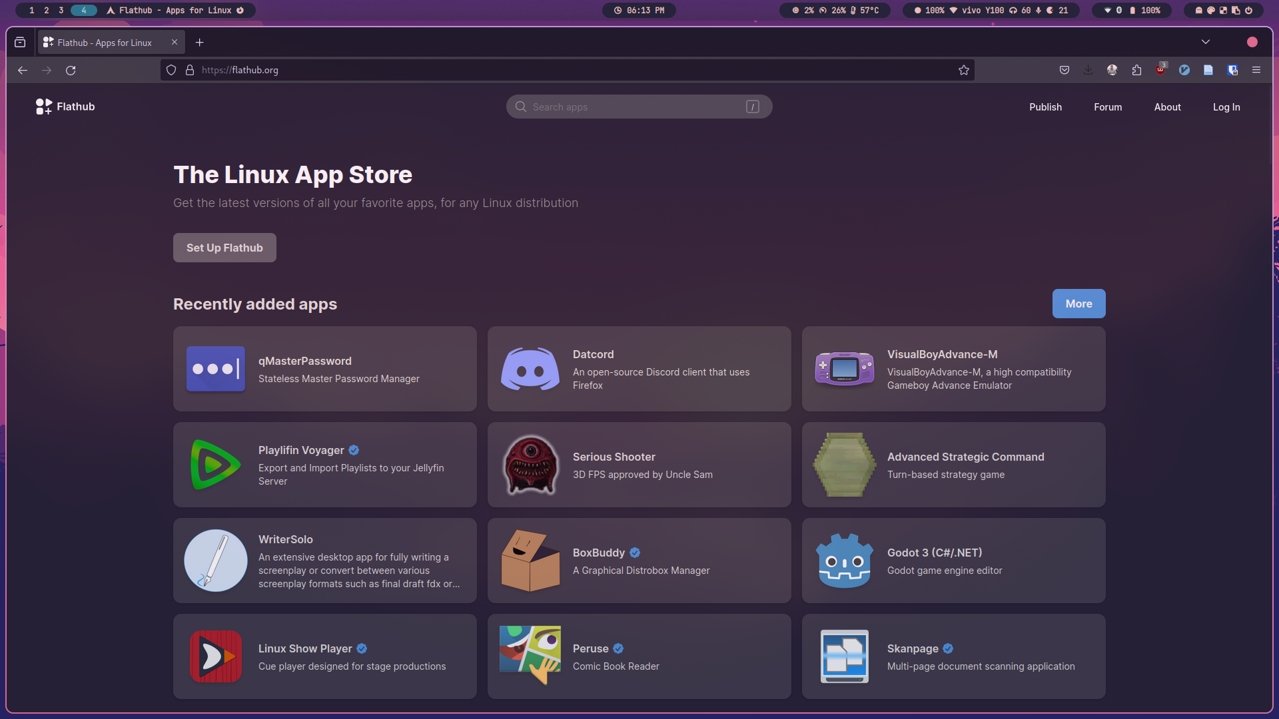Click the Set Up Flathub button
Viewport: 1279px width, 719px height.
tap(224, 248)
